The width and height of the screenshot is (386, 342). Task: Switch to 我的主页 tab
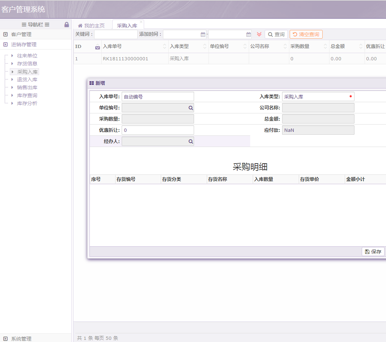[x=91, y=26]
